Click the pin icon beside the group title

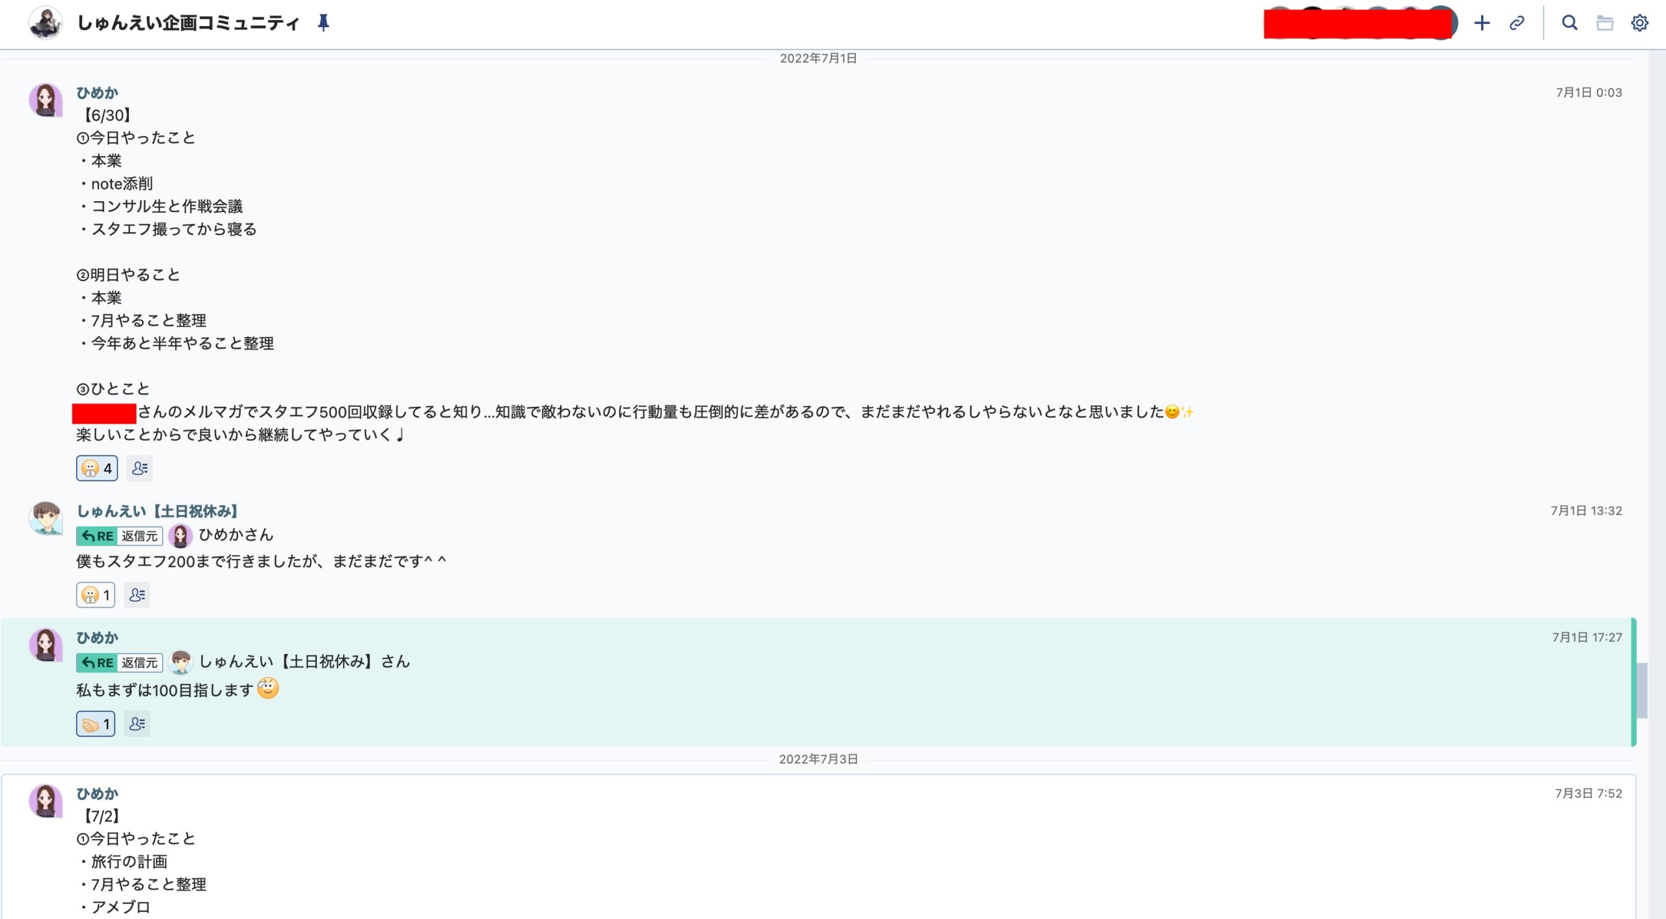pyautogui.click(x=323, y=23)
